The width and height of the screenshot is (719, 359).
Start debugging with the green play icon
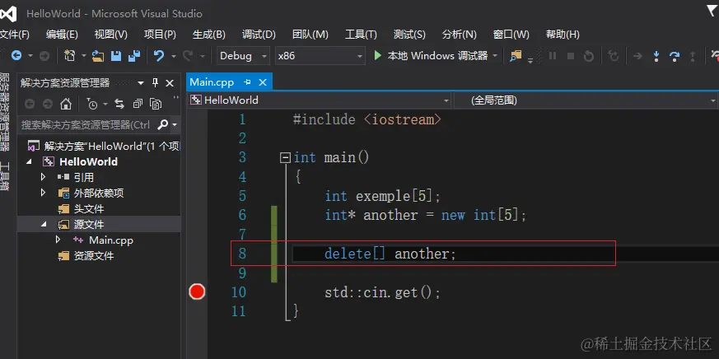377,55
